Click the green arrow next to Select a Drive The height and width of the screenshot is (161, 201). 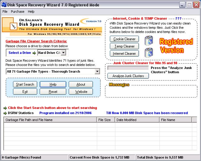click(x=34, y=53)
